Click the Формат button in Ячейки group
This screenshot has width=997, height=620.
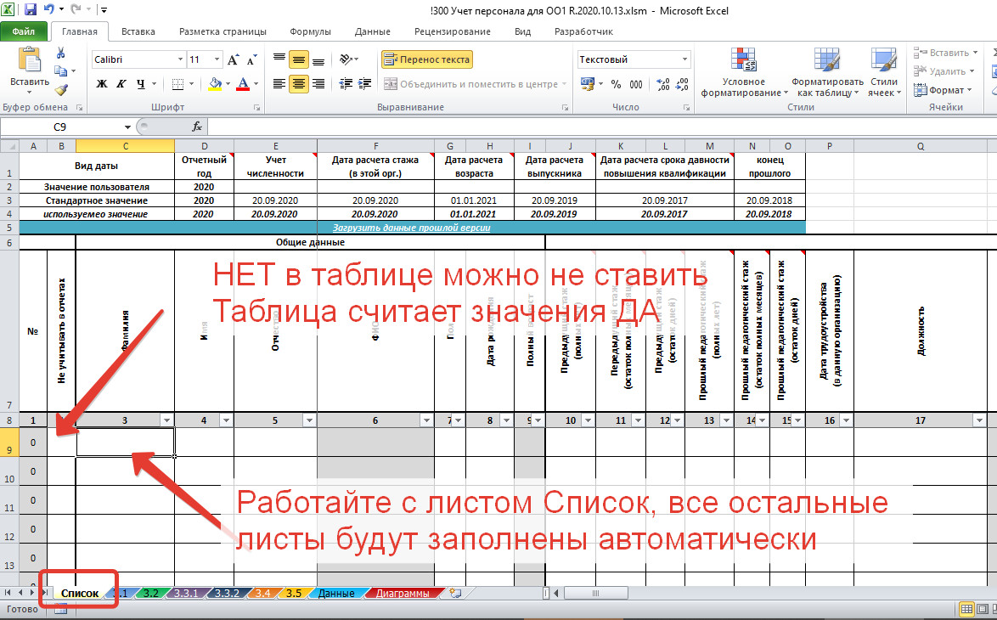coord(946,90)
